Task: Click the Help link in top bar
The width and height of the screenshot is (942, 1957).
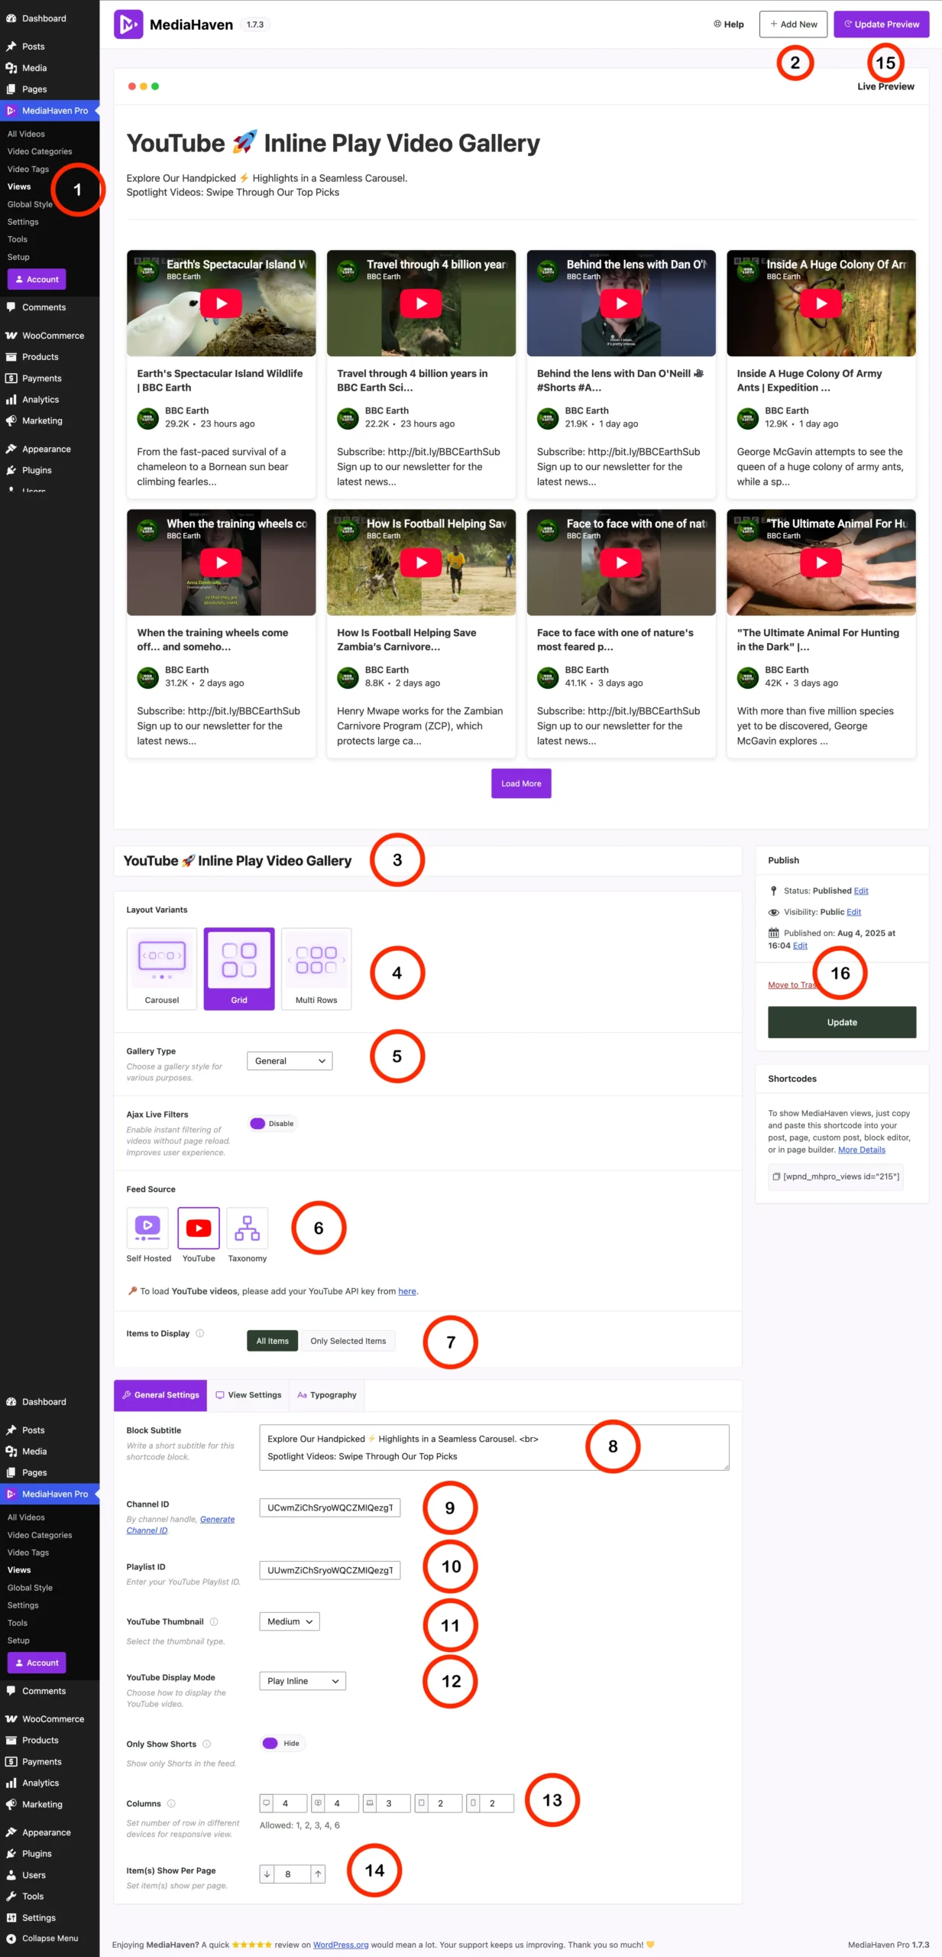Action: point(729,24)
